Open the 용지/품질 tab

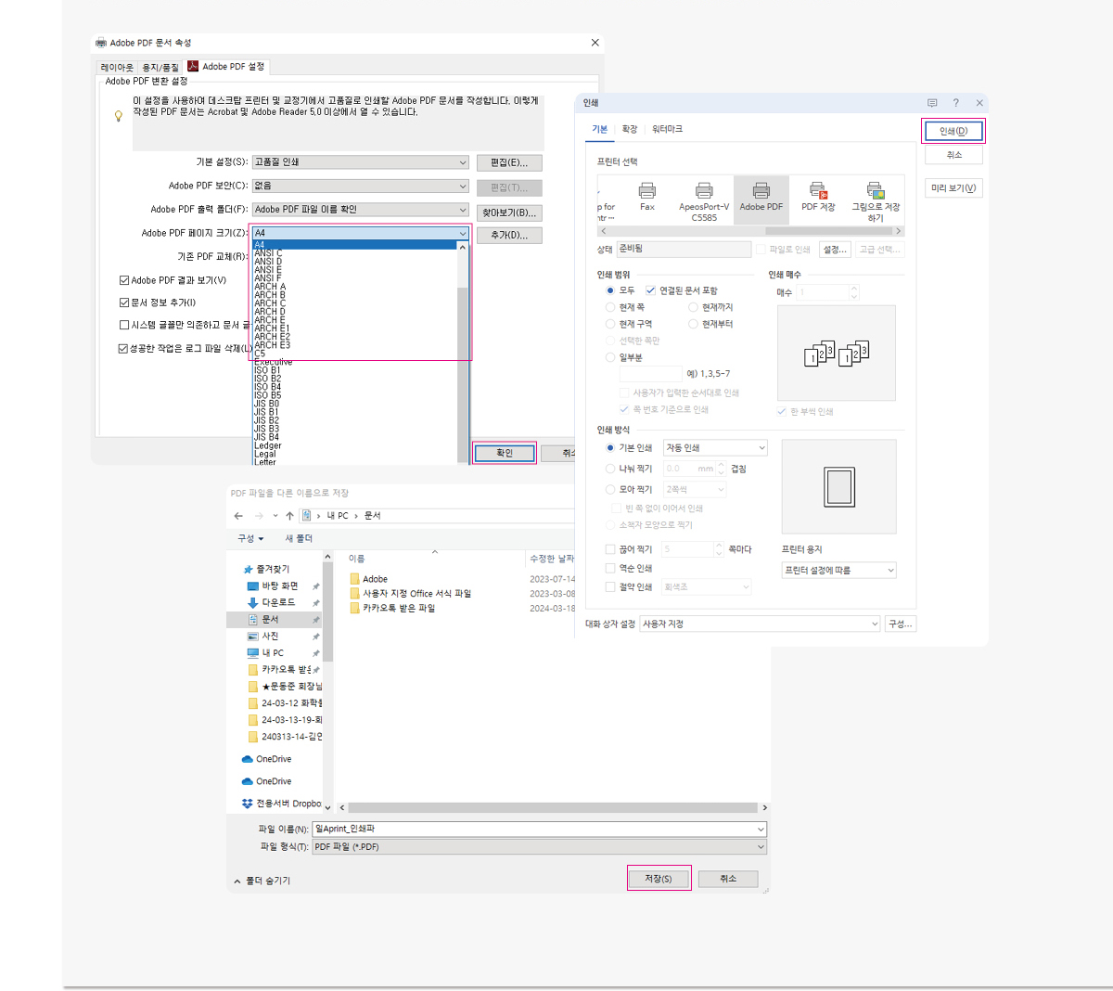(160, 68)
